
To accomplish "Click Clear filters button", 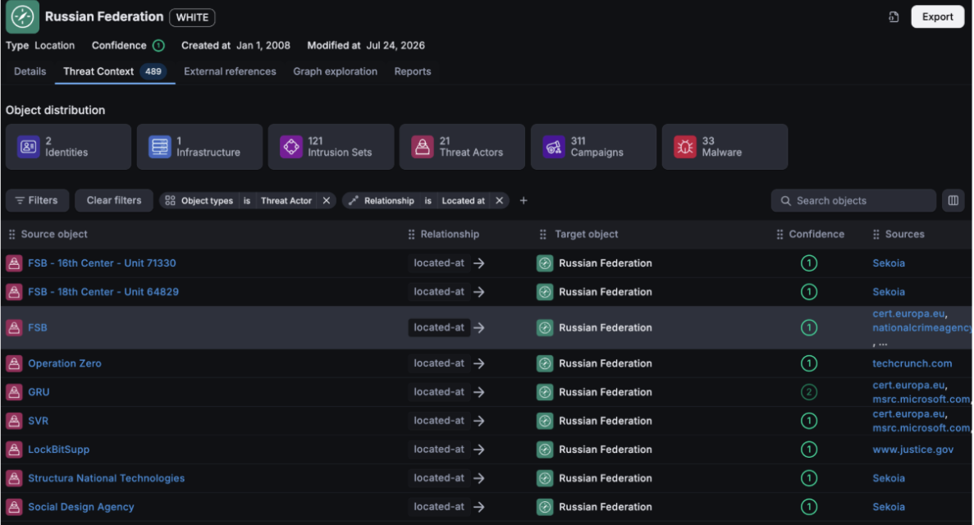I will (x=114, y=201).
